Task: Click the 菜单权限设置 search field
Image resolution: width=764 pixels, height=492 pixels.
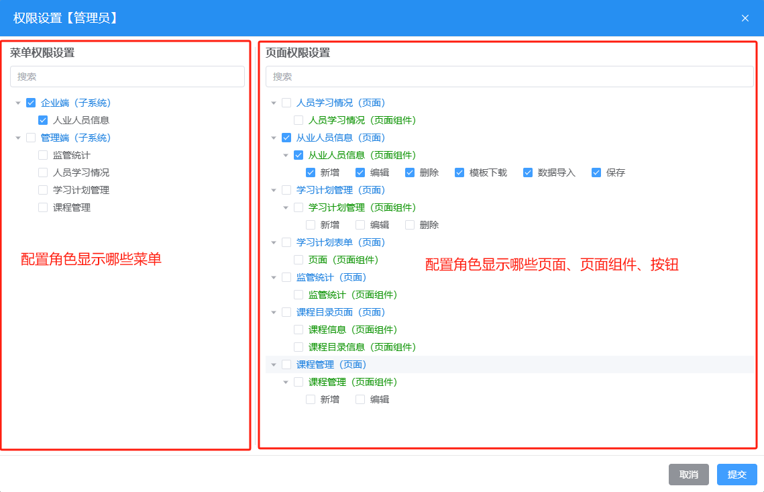Action: click(x=127, y=77)
